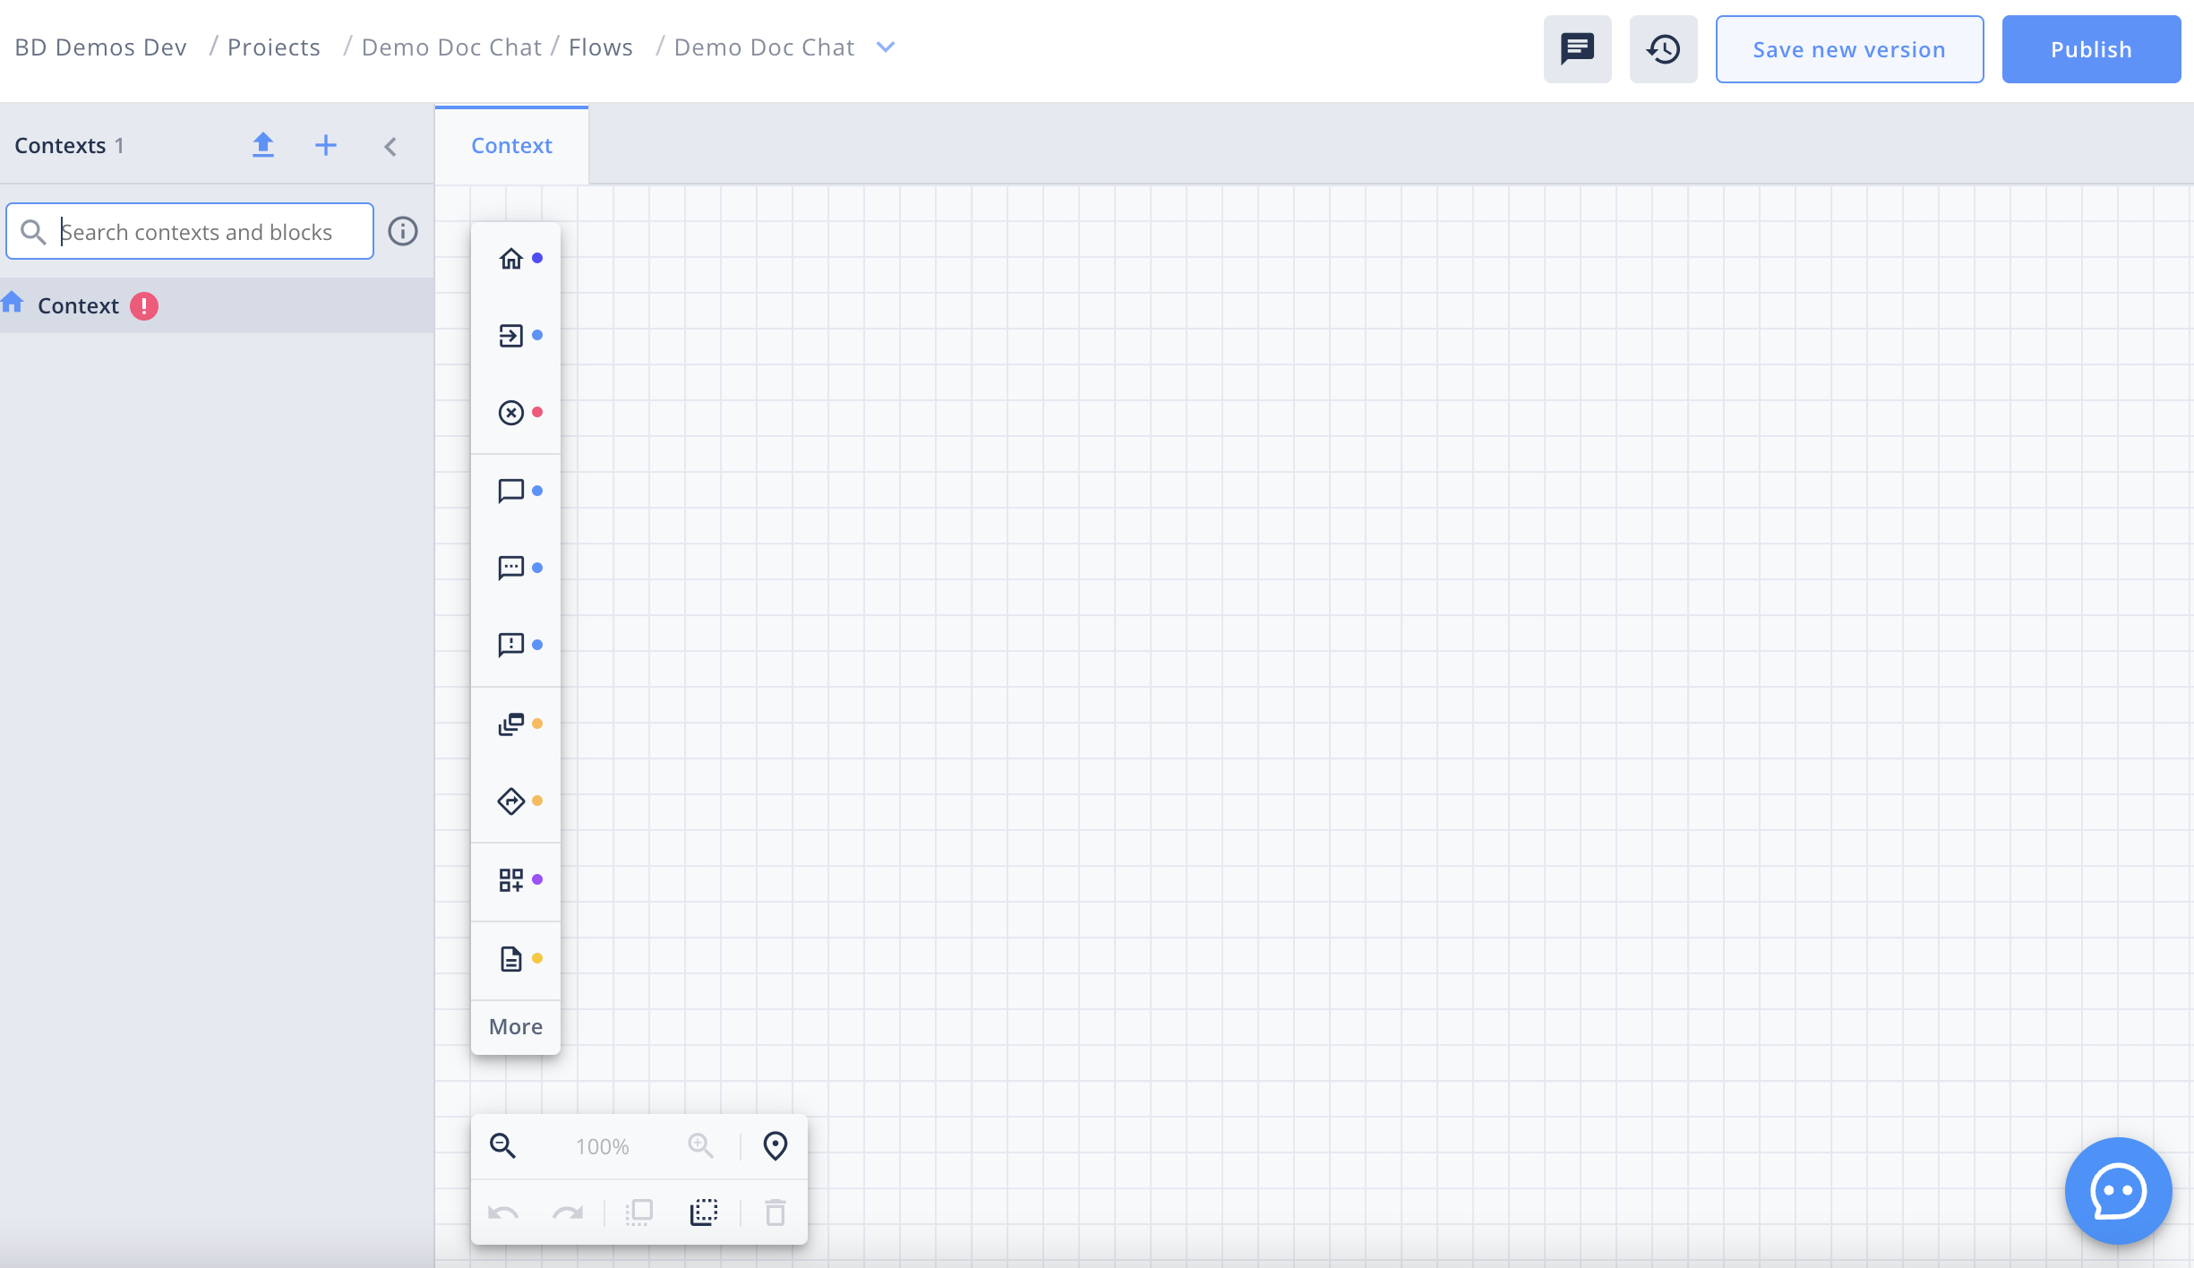The height and width of the screenshot is (1268, 2194).
Task: Expand More blocks in the palette
Action: tap(516, 1027)
